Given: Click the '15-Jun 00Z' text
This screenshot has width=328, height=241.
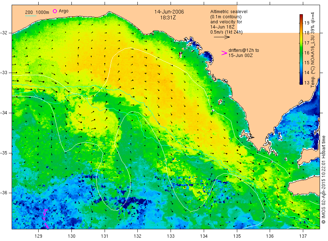Looking at the screenshot, I should tap(241, 56).
